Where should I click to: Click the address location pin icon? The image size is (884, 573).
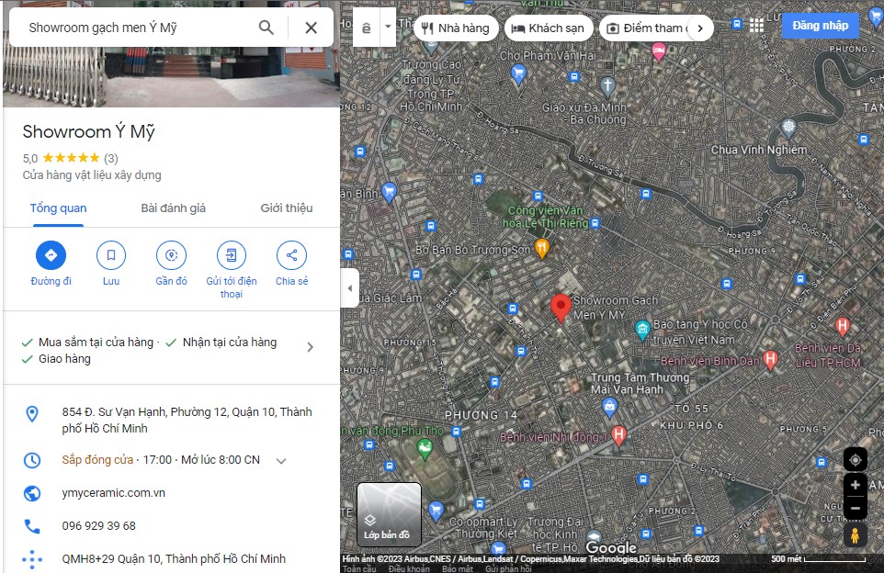[32, 414]
